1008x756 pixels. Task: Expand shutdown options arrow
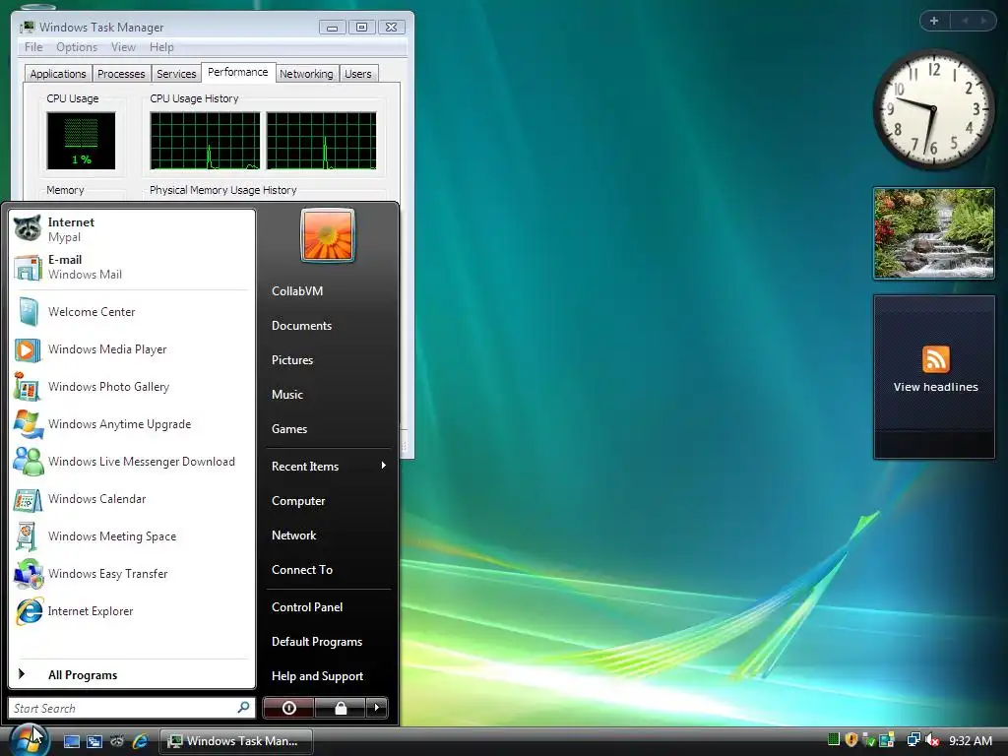click(x=377, y=708)
